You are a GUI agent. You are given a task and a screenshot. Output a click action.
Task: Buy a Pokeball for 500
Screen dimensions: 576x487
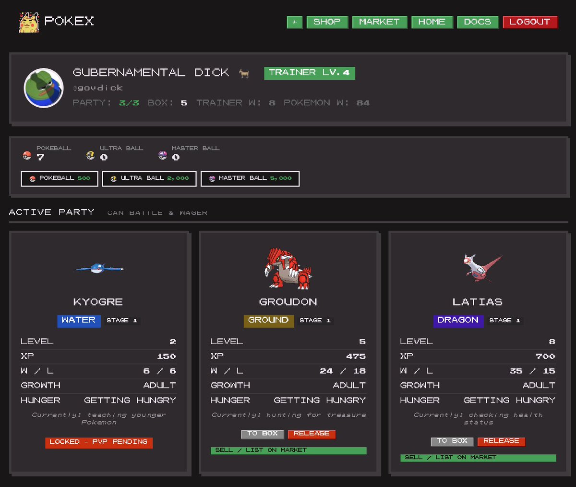(60, 178)
